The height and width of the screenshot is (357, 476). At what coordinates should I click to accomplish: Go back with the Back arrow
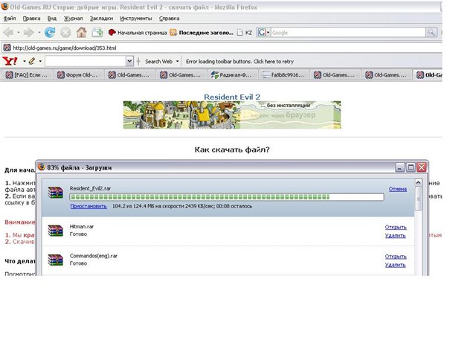click(x=9, y=32)
